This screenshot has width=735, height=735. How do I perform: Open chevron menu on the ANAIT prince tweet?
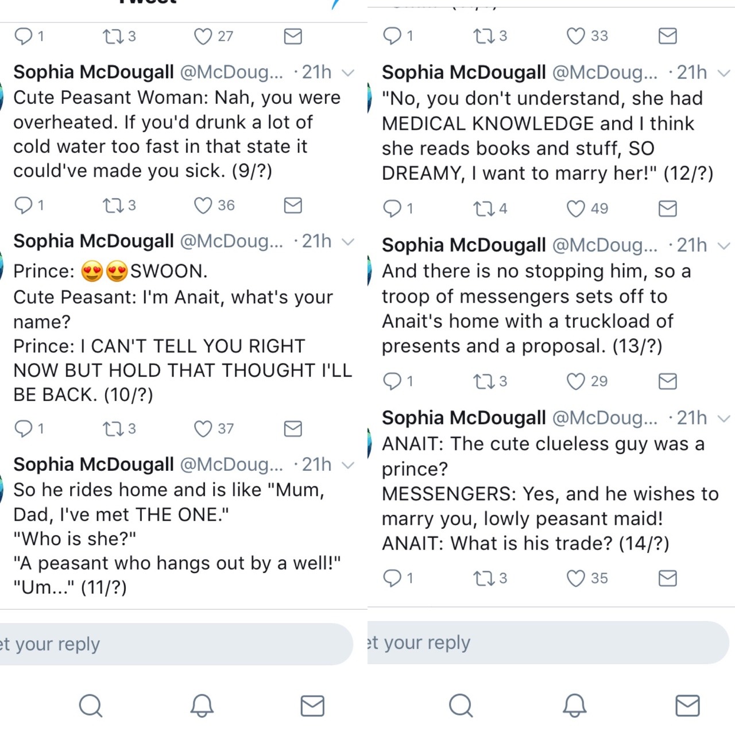pyautogui.click(x=724, y=419)
